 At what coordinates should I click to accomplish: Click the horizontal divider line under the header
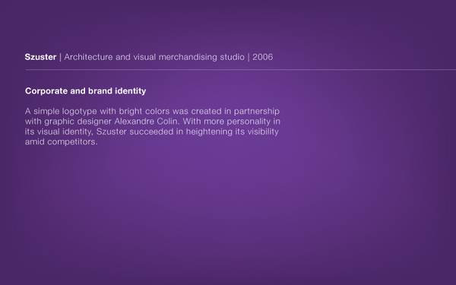tap(240, 70)
